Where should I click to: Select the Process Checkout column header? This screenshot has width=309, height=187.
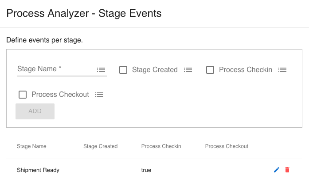[227, 146]
